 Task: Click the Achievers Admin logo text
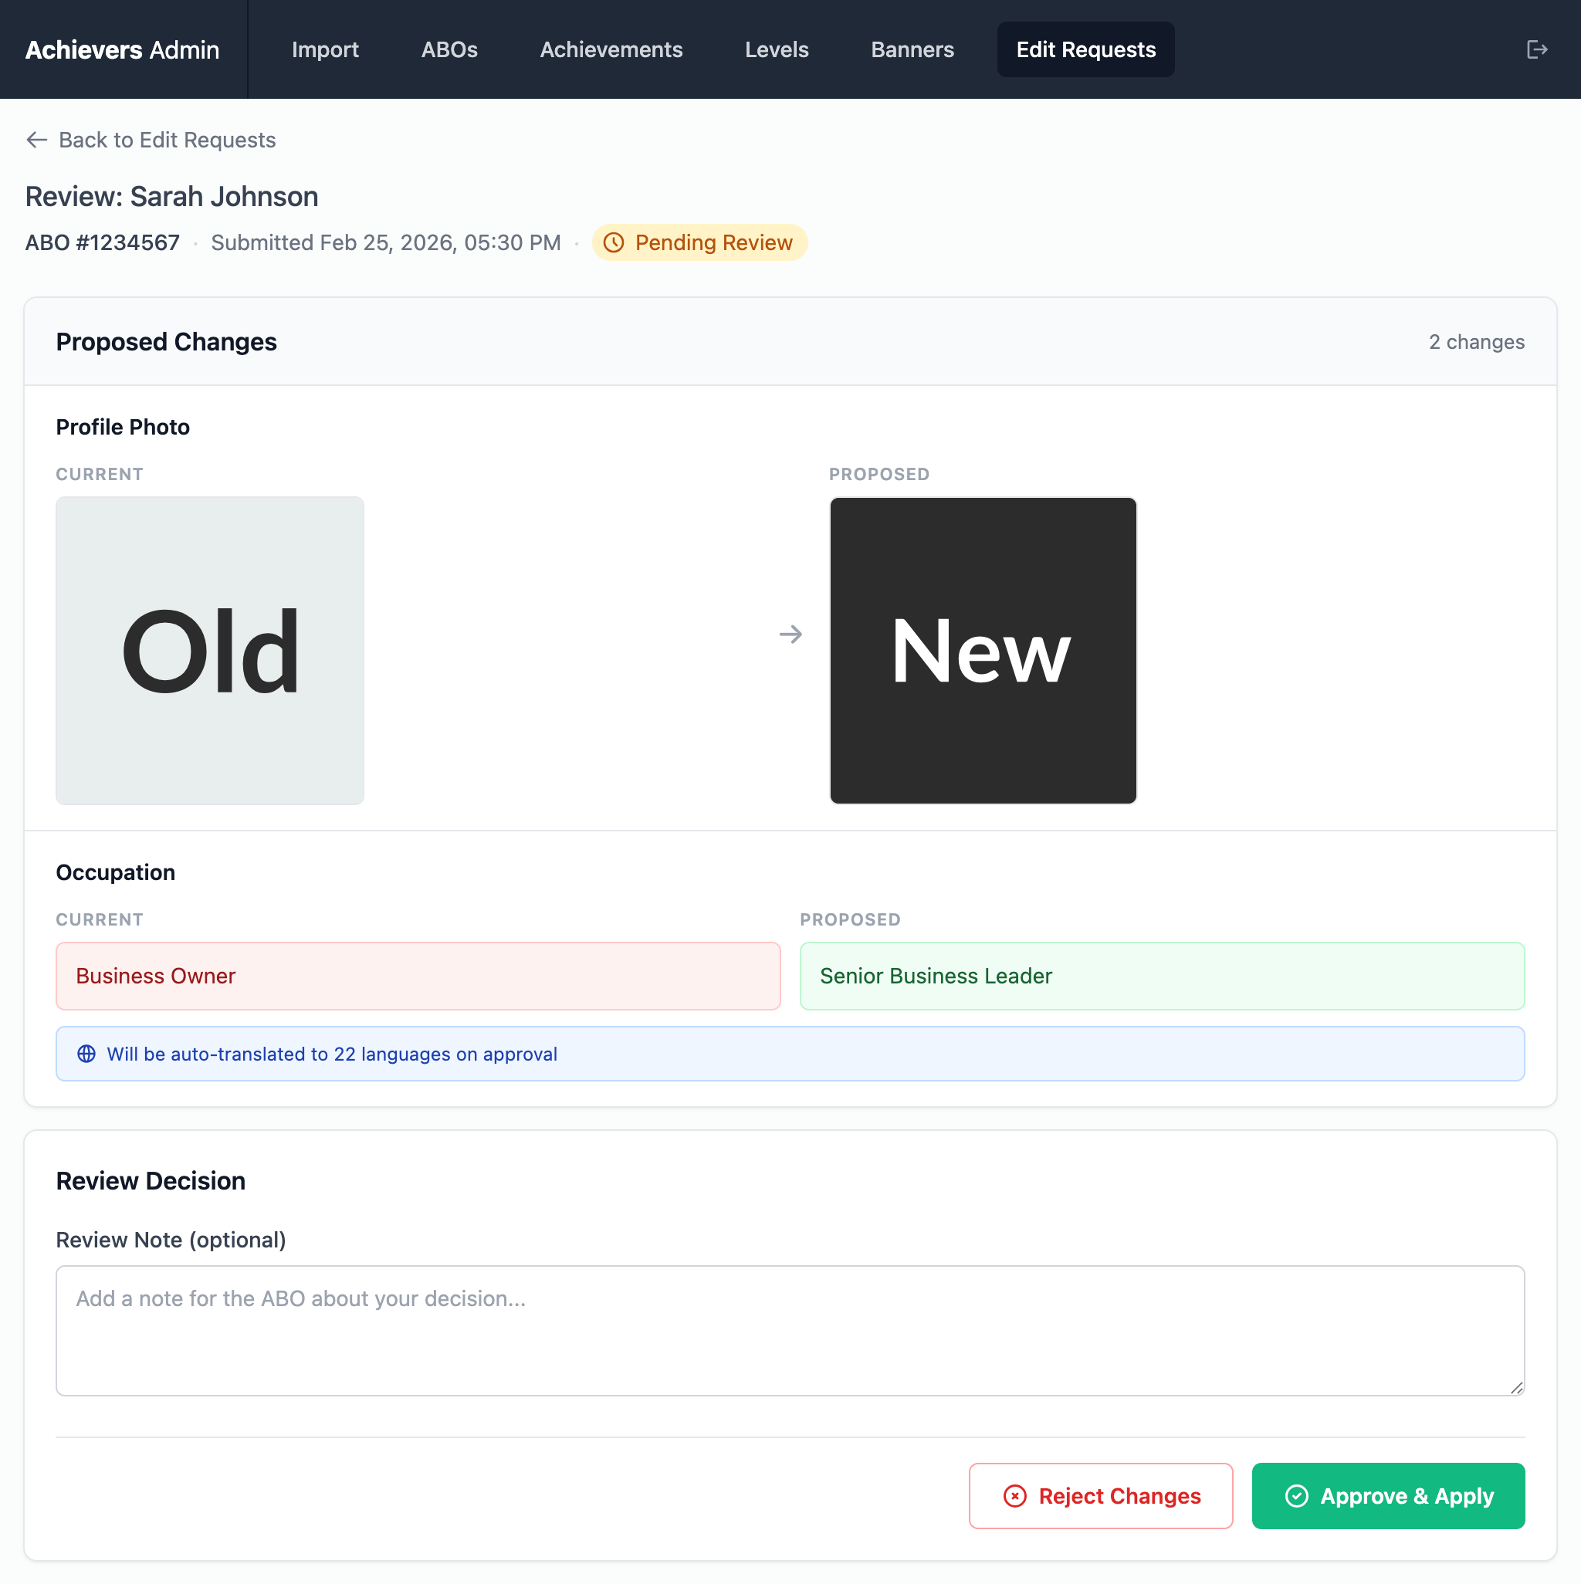pos(122,49)
